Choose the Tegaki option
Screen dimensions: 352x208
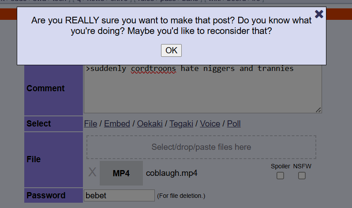coord(181,124)
